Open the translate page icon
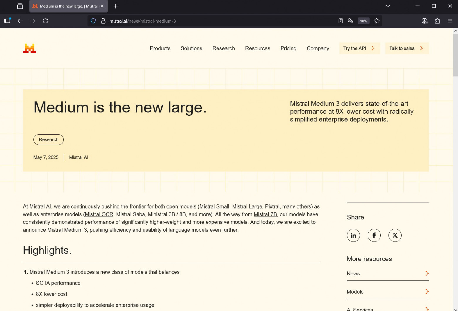Image resolution: width=458 pixels, height=311 pixels. point(351,21)
